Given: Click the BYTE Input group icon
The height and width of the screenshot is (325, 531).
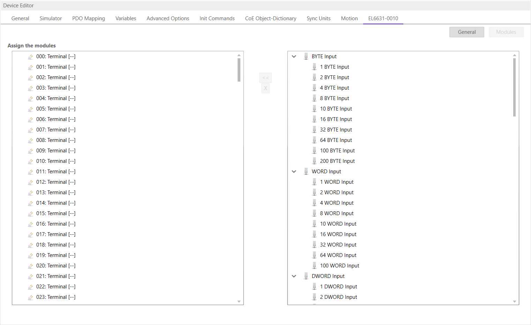Looking at the screenshot, I should click(x=306, y=56).
